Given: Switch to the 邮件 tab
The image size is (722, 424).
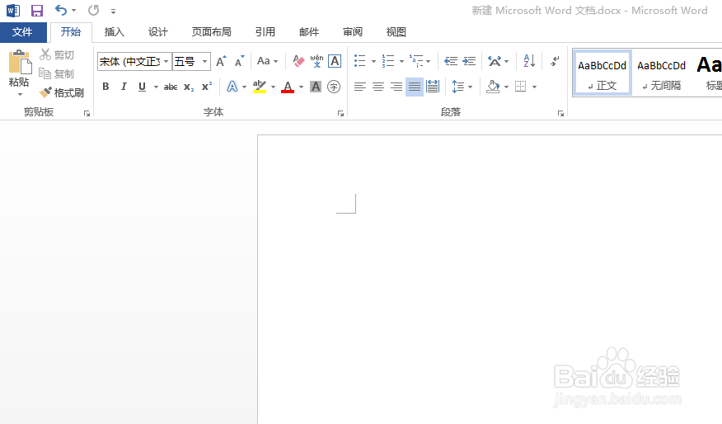Looking at the screenshot, I should (309, 32).
